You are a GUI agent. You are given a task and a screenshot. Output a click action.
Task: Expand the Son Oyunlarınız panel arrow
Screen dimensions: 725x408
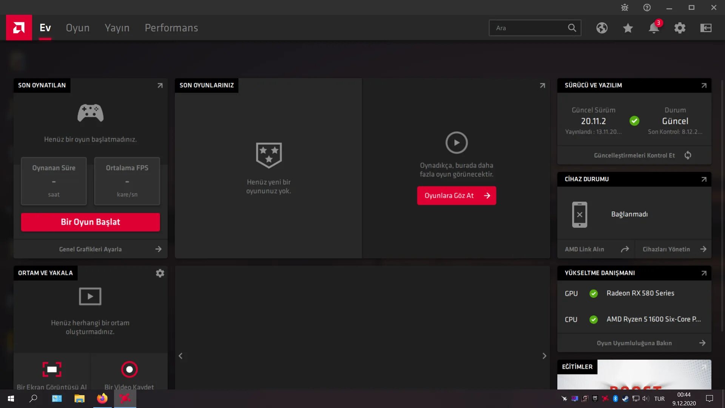(543, 85)
